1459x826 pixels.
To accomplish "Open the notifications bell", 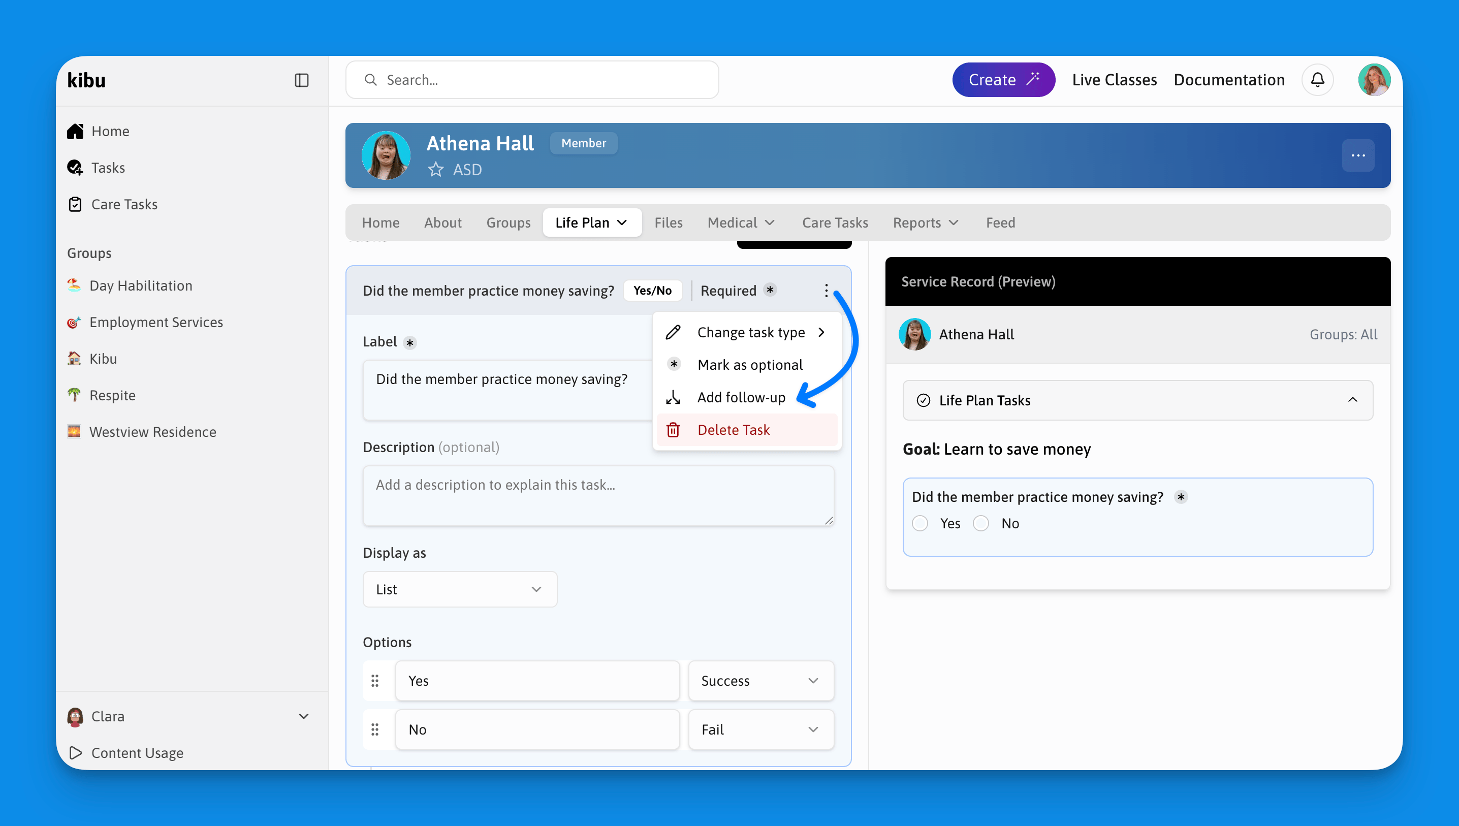I will (1317, 80).
